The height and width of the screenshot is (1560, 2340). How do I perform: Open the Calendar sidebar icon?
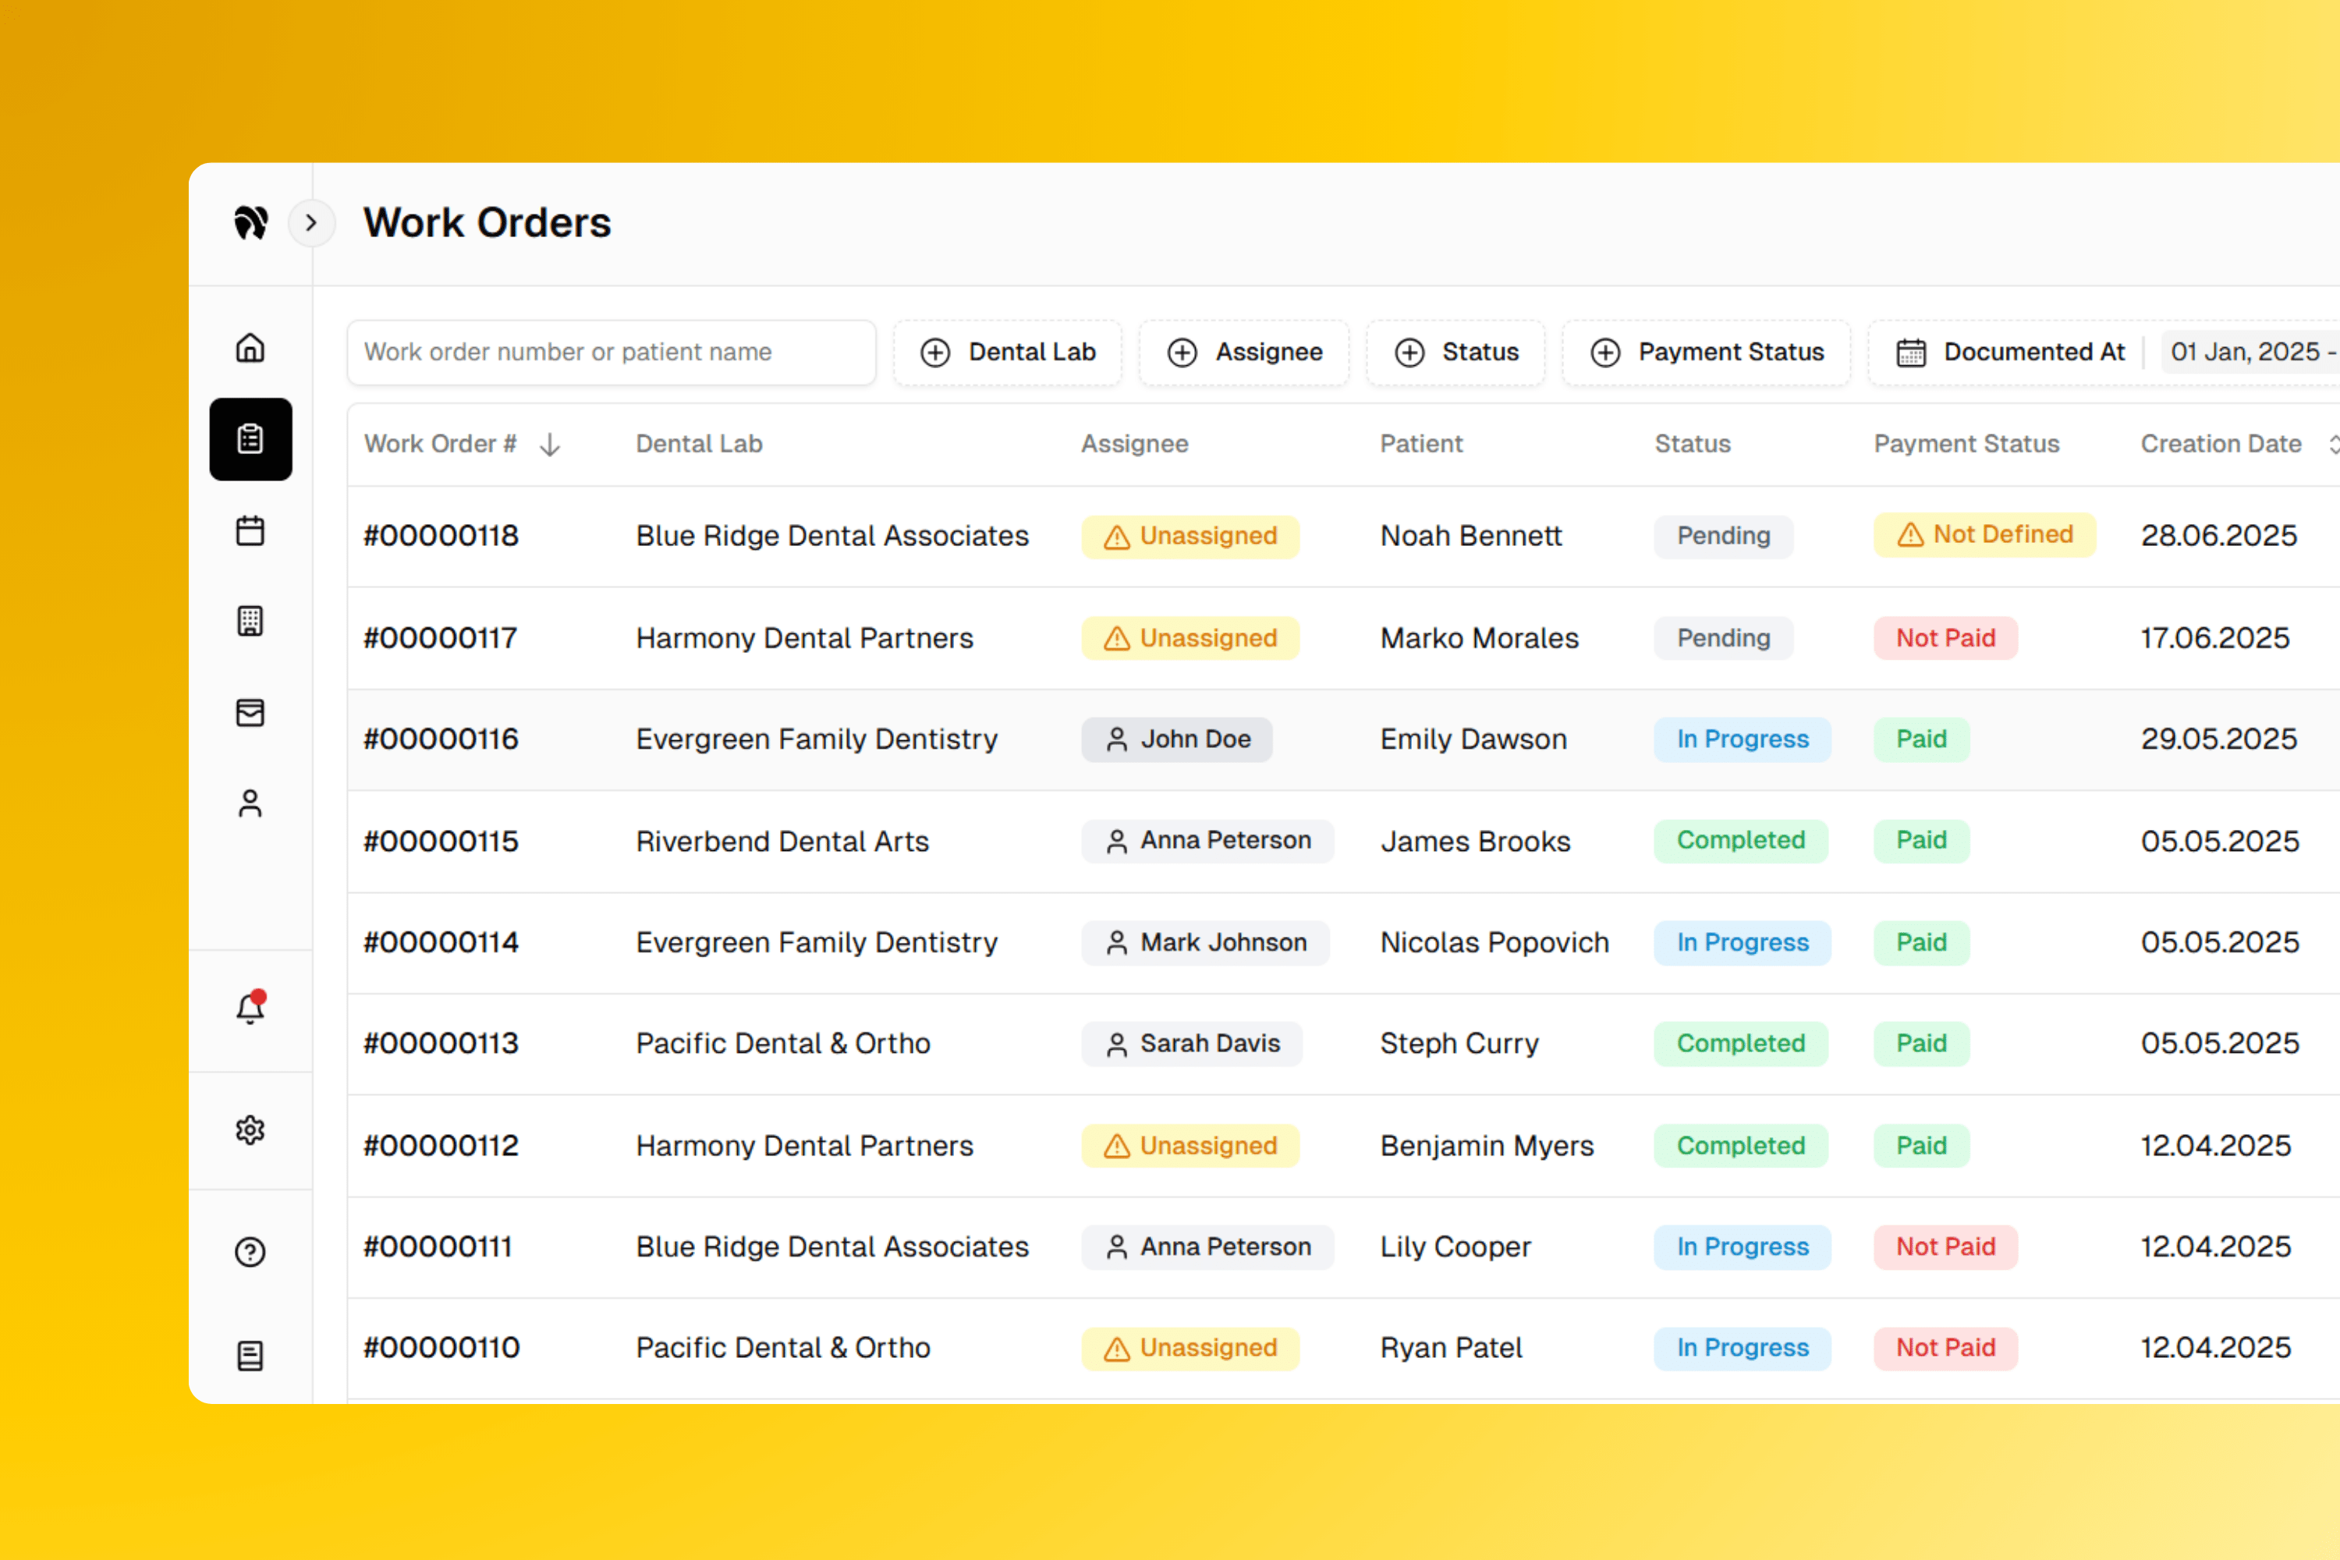point(250,530)
